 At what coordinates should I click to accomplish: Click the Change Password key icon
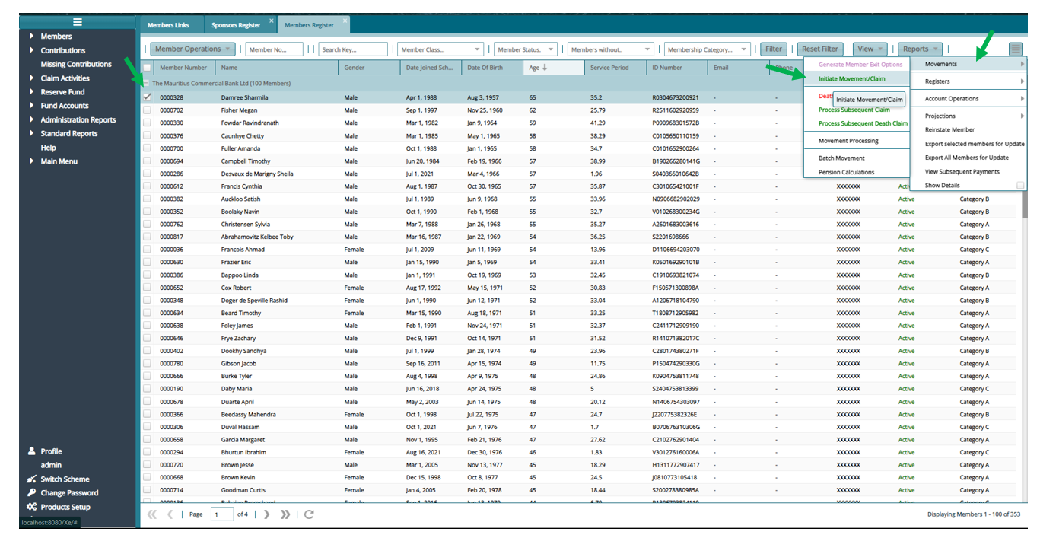coord(31,493)
